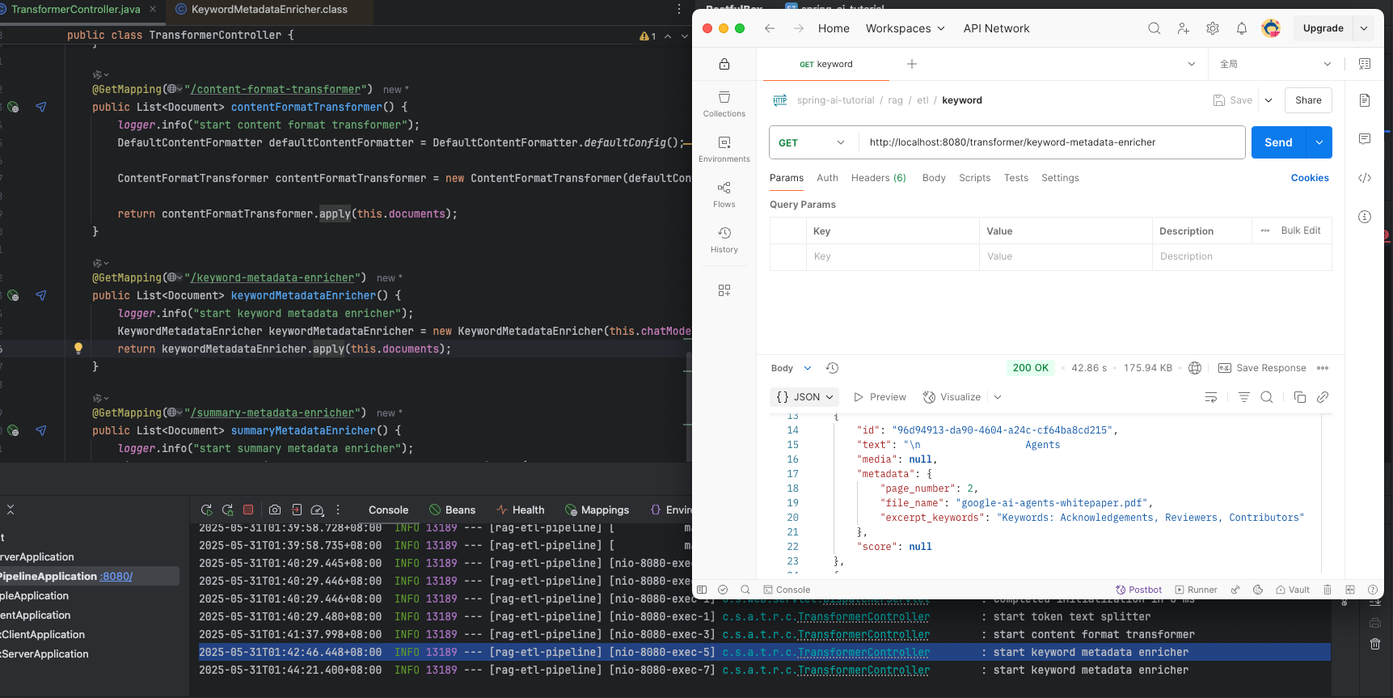Click the blue Send button
Image resolution: width=1393 pixels, height=698 pixels.
(x=1281, y=142)
